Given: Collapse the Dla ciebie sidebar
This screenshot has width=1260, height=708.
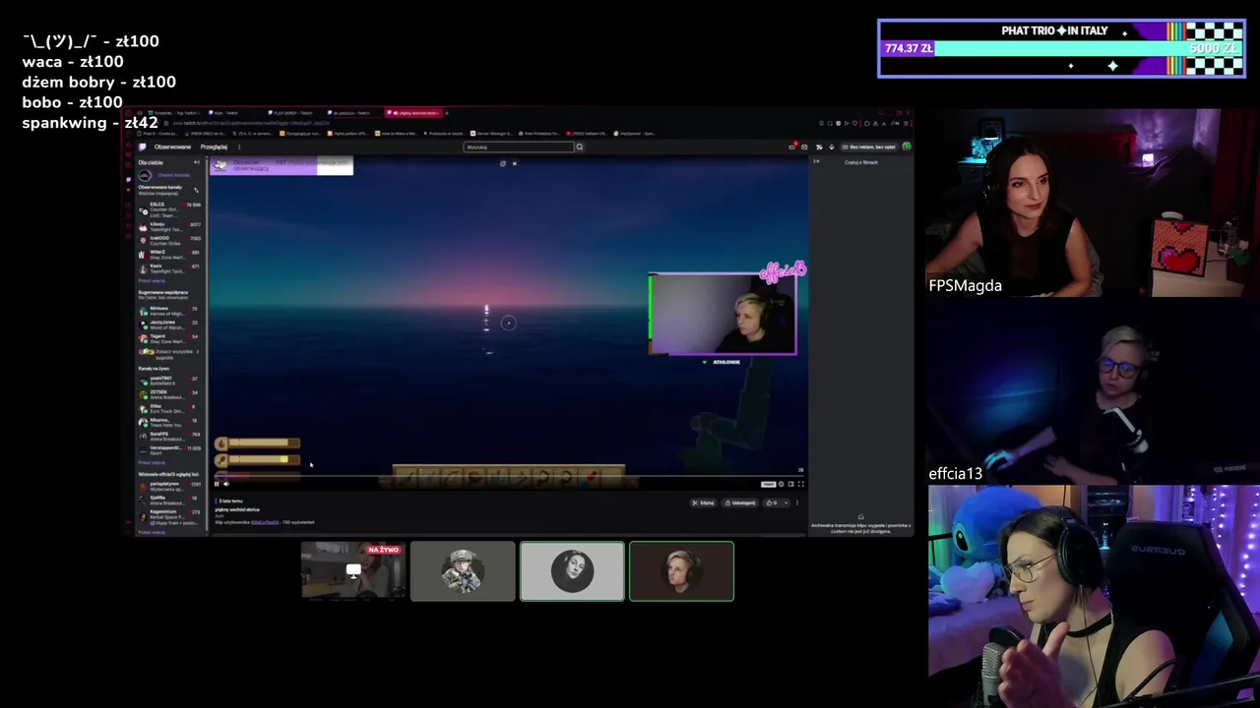Looking at the screenshot, I should [197, 162].
